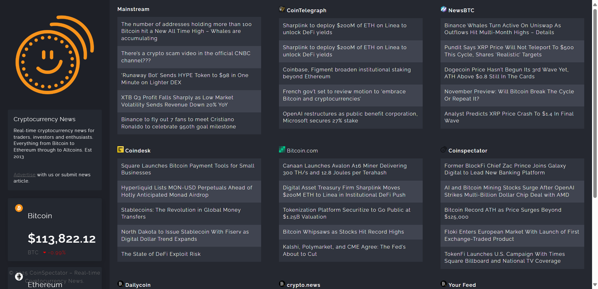The height and width of the screenshot is (289, 598).
Task: Open Binance Whales Turn Active article
Action: (503, 29)
